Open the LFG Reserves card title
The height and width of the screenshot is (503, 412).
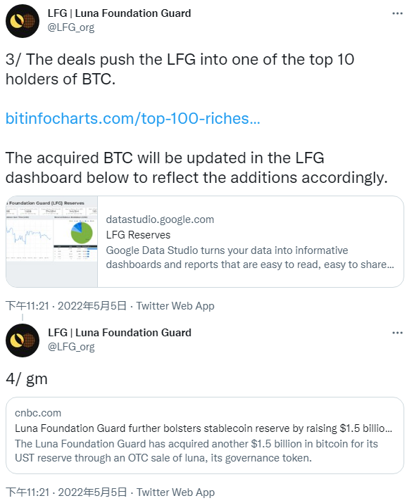(138, 235)
